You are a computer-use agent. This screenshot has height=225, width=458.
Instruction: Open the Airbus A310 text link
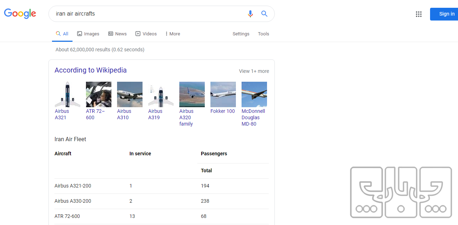tap(124, 114)
